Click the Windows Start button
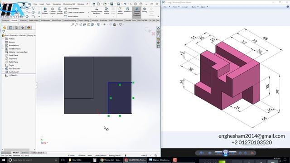The image size is (290, 163). (x=4, y=160)
